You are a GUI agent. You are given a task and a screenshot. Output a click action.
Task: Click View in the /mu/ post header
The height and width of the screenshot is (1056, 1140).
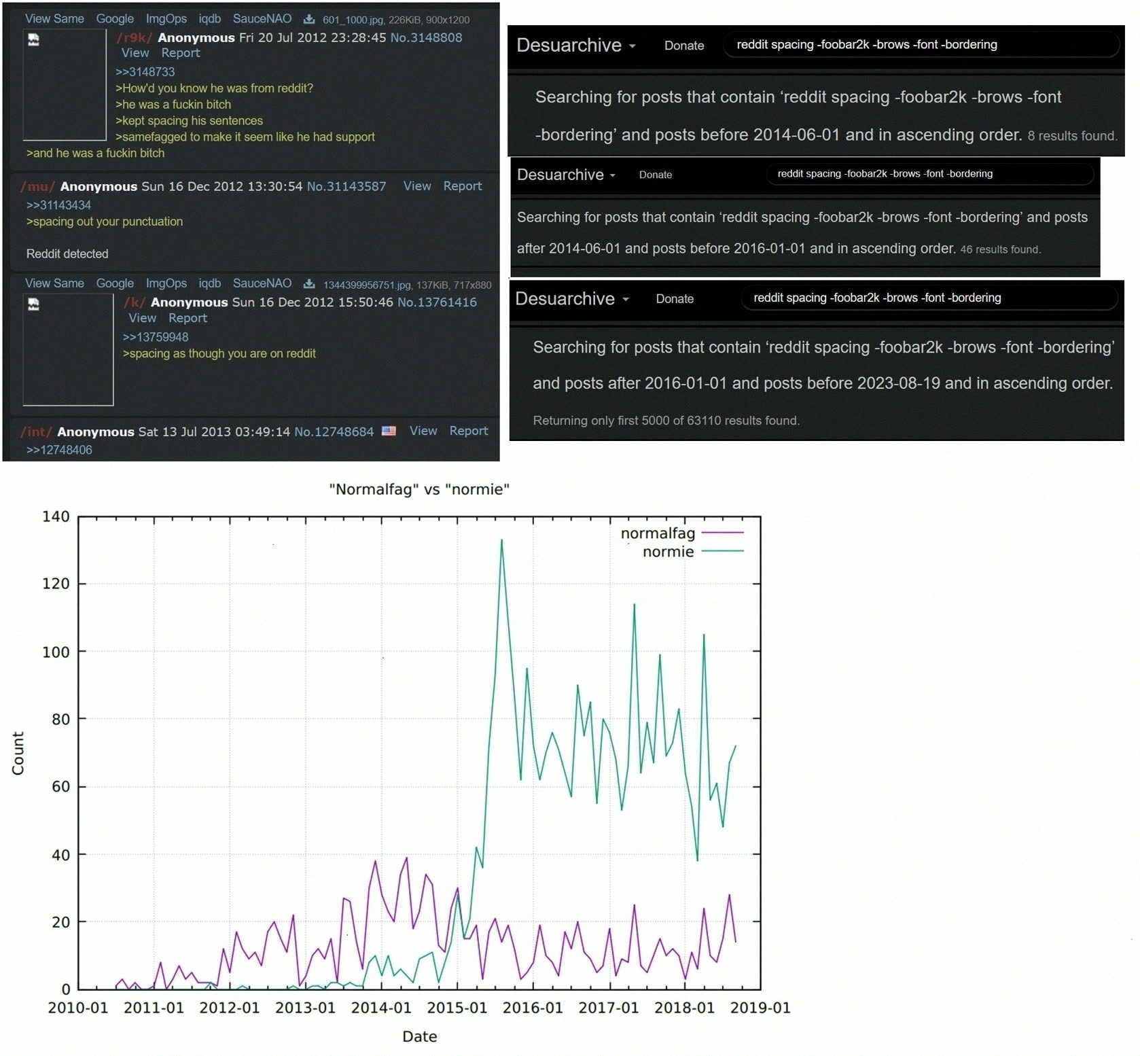click(x=417, y=186)
